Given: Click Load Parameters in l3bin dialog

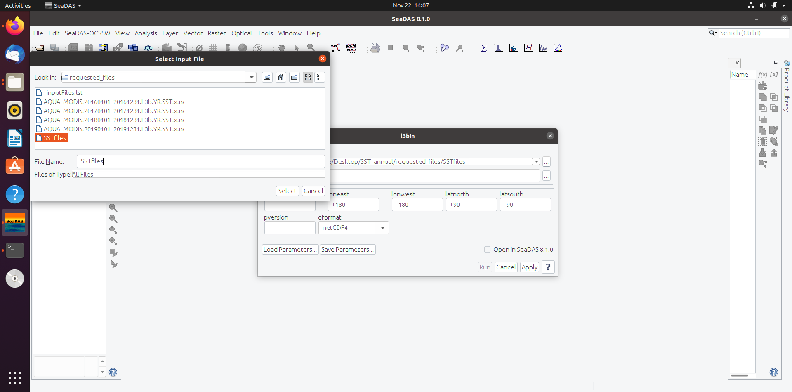Looking at the screenshot, I should [x=290, y=249].
